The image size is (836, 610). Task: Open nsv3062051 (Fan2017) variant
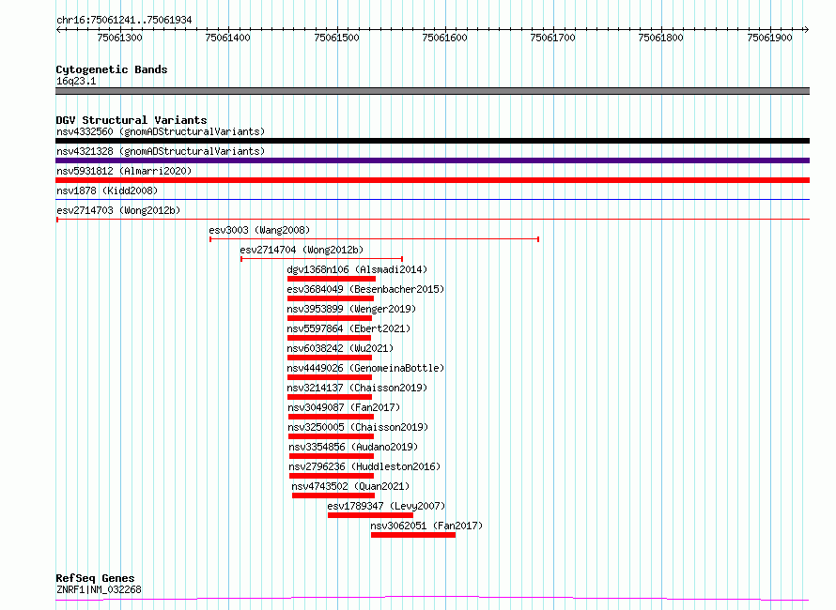coord(426,526)
